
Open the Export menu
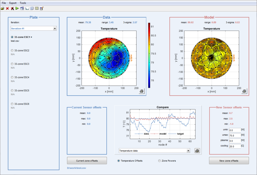click(13, 3)
